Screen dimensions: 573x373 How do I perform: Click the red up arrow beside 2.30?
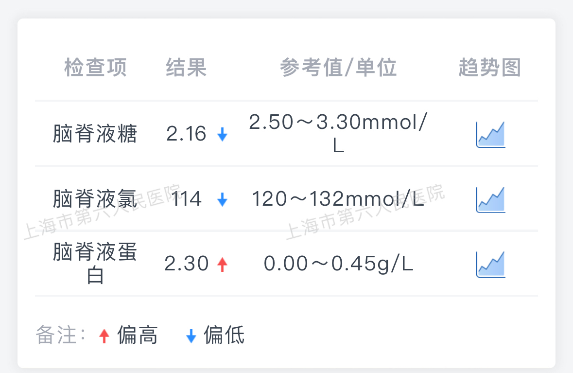point(222,265)
